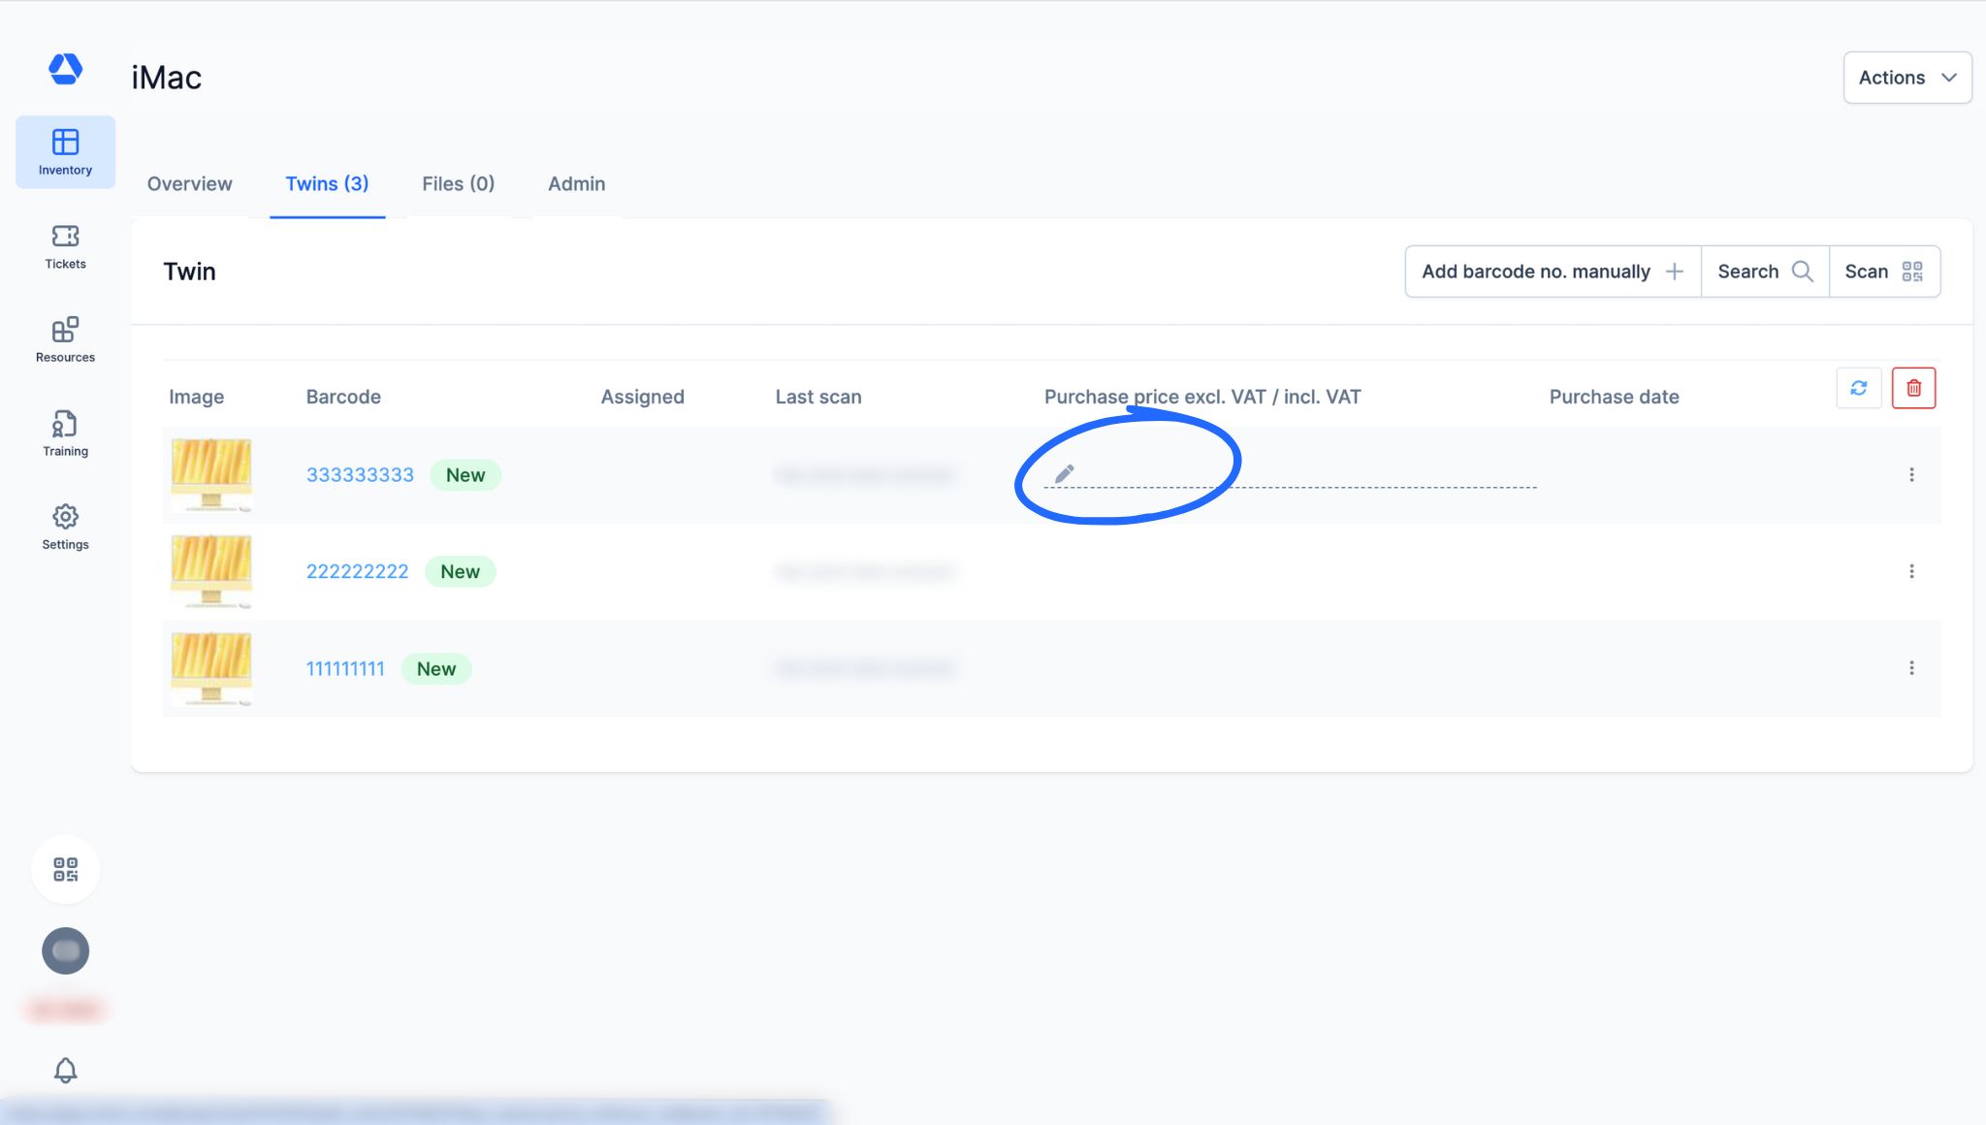Click the New badge beside 111111111
Viewport: 1986px width, 1125px height.
[436, 669]
